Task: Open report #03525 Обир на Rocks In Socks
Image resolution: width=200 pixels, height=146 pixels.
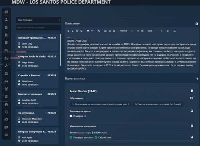Action: (37, 61)
